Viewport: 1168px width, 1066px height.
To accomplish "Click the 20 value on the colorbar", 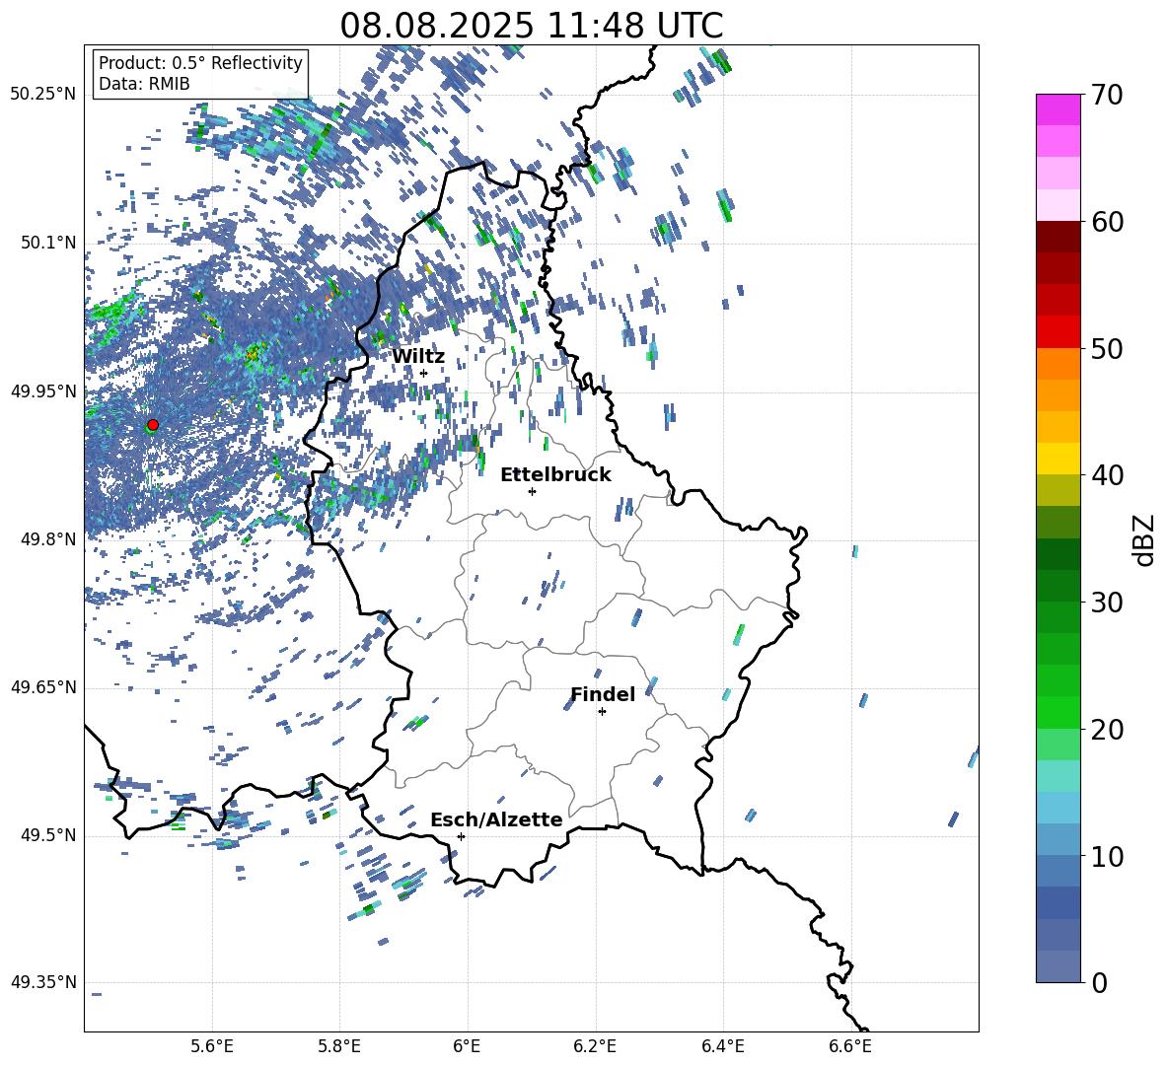I will (1107, 730).
